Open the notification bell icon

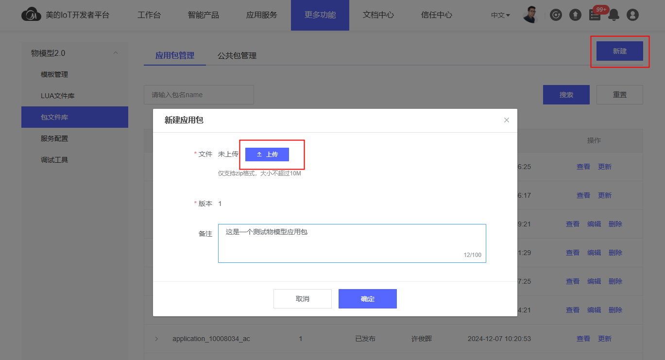point(614,15)
